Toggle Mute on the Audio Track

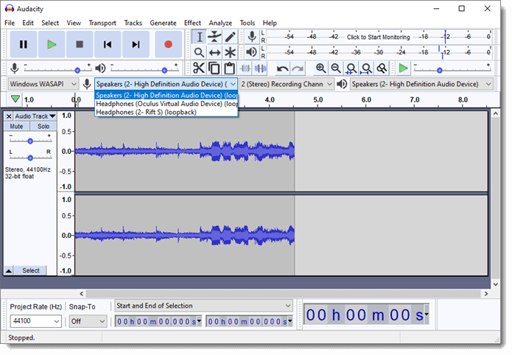[17, 127]
